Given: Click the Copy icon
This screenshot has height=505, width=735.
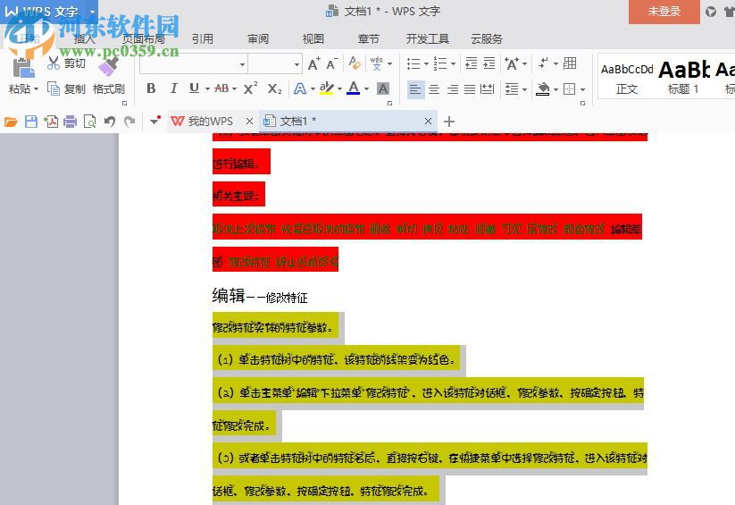Looking at the screenshot, I should pos(54,88).
